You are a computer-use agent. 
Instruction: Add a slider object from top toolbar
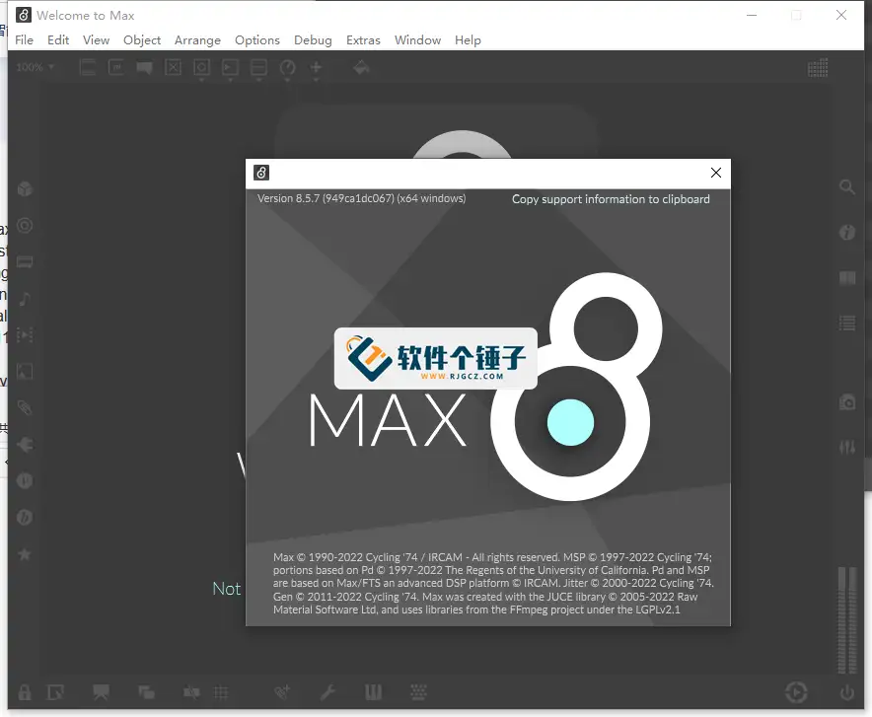[258, 68]
